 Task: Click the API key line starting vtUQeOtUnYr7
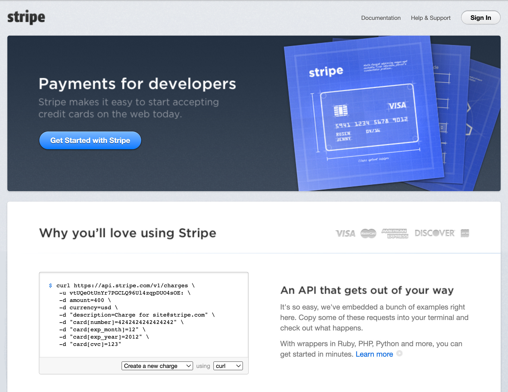coord(125,293)
